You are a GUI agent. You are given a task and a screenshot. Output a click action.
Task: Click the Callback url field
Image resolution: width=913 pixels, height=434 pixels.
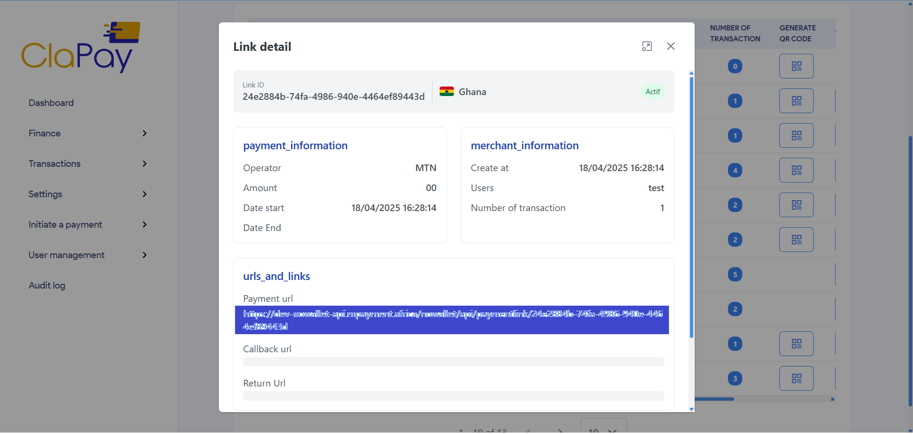tap(453, 362)
